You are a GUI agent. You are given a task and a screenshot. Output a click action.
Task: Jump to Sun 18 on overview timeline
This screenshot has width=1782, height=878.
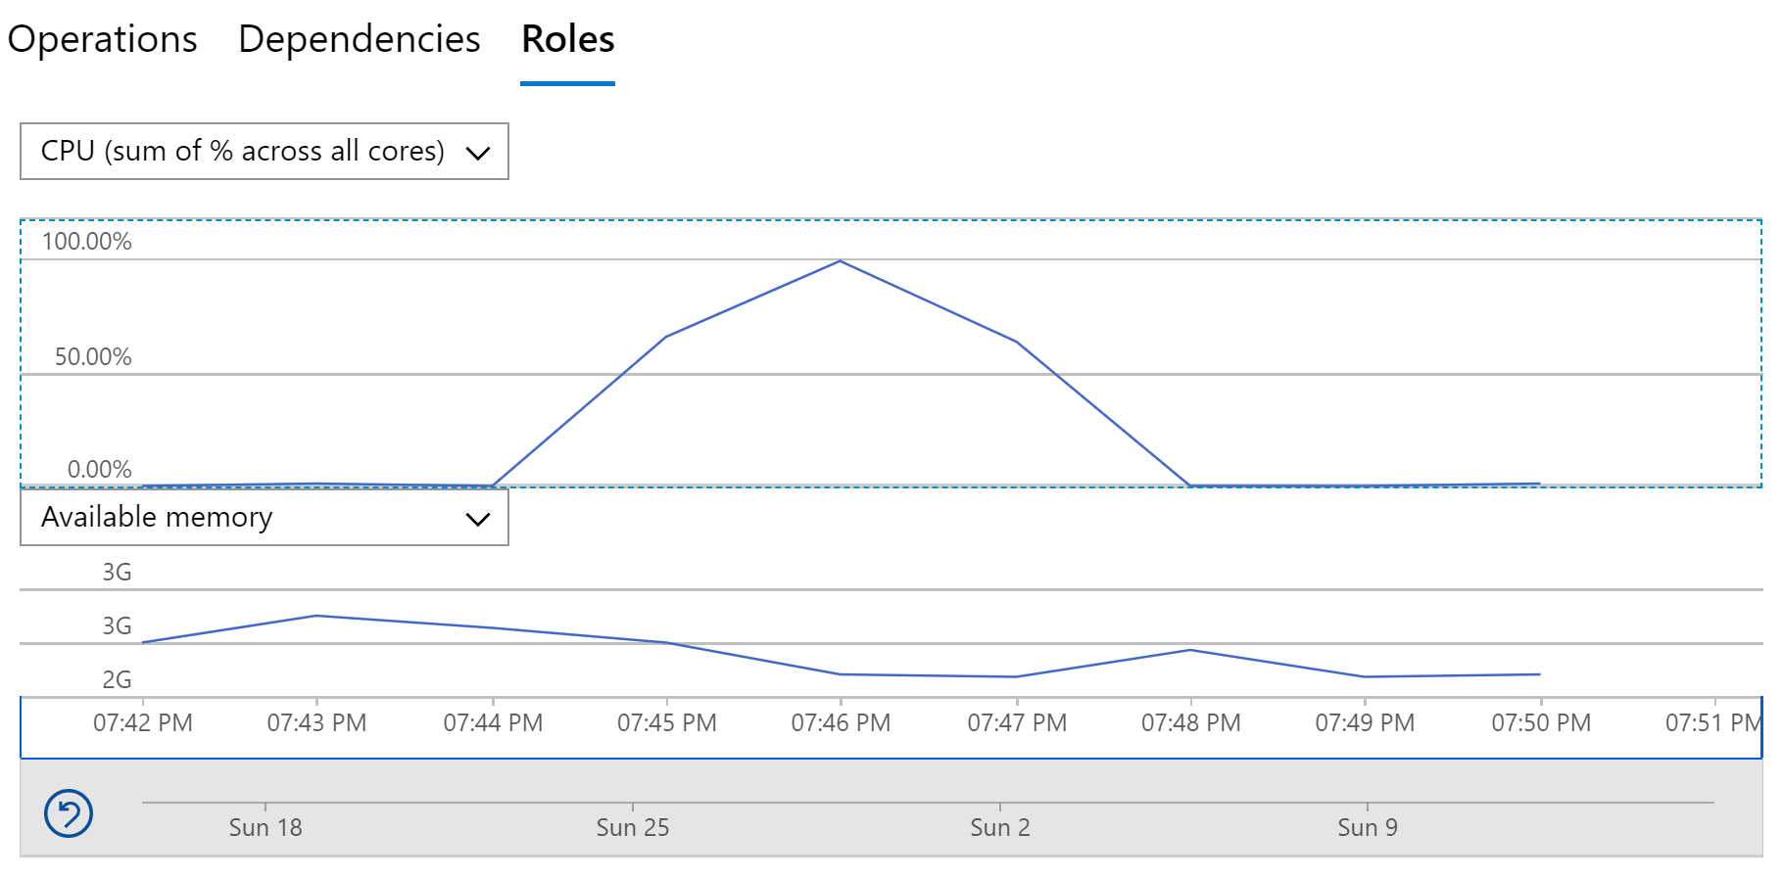pyautogui.click(x=265, y=827)
